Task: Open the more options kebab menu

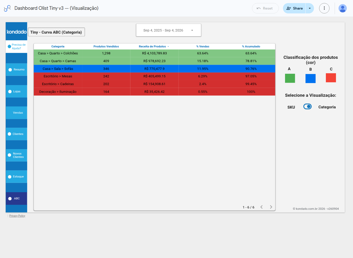Action: click(x=324, y=8)
